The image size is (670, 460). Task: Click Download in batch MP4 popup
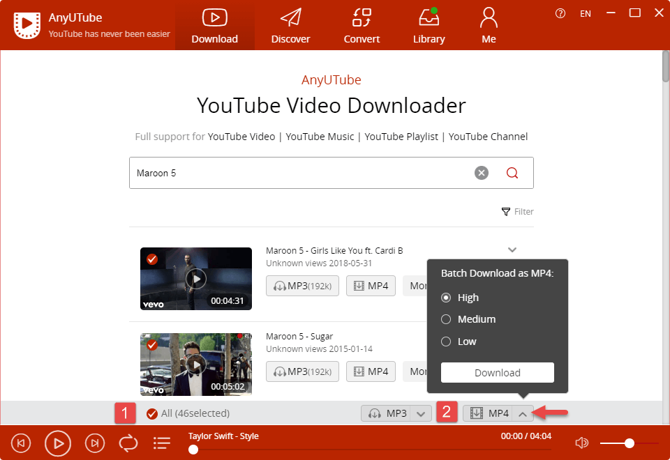pyautogui.click(x=498, y=372)
